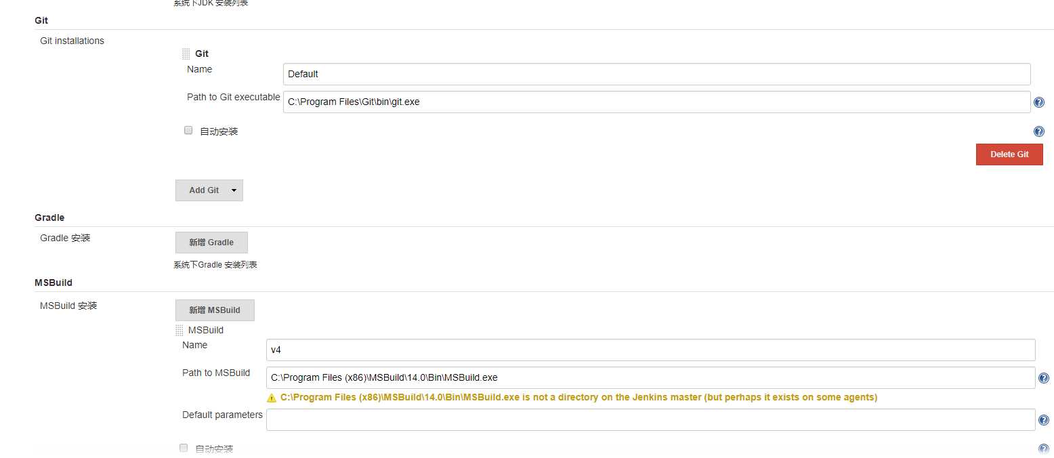1054x458 pixels.
Task: Focus the empty Default parameters field
Action: [x=651, y=419]
